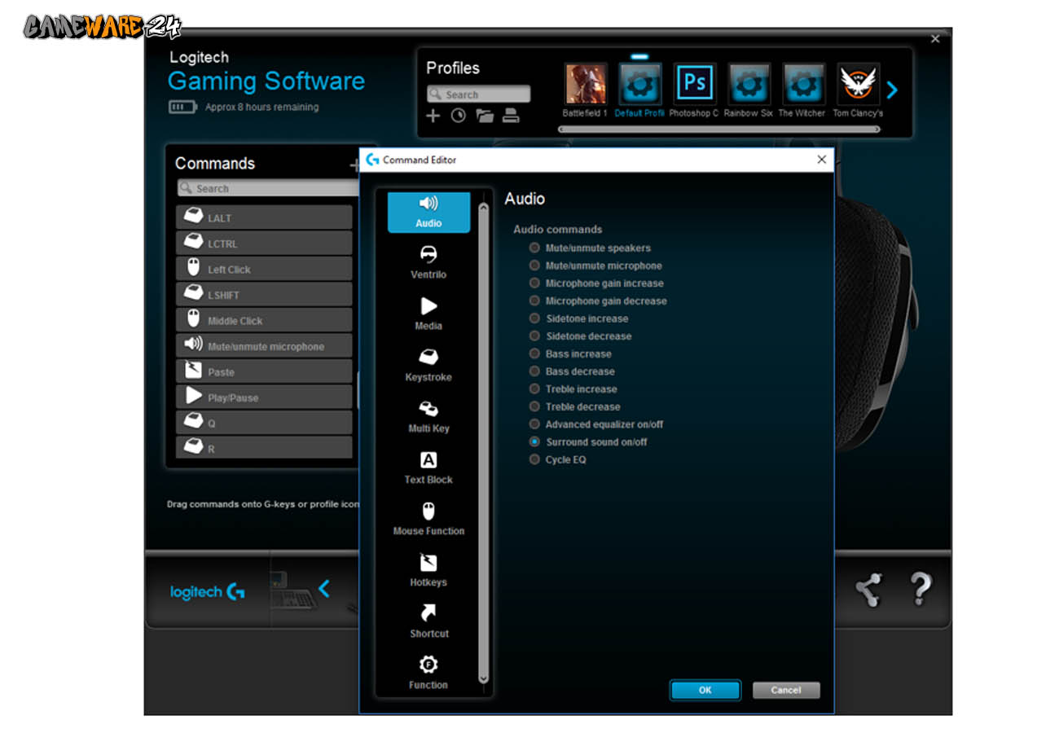The image size is (1059, 733).
Task: Select The Witcher profile icon
Action: click(803, 84)
